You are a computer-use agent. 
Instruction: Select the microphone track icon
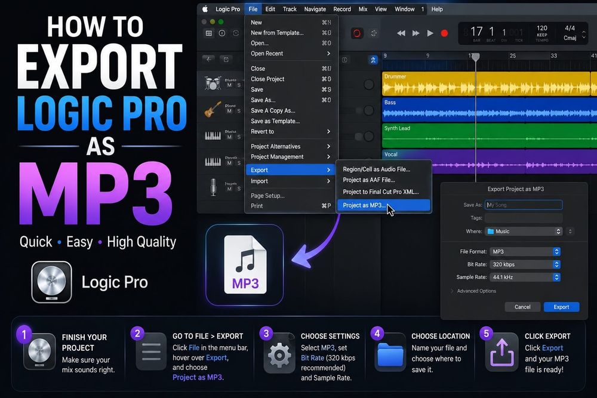click(x=213, y=187)
